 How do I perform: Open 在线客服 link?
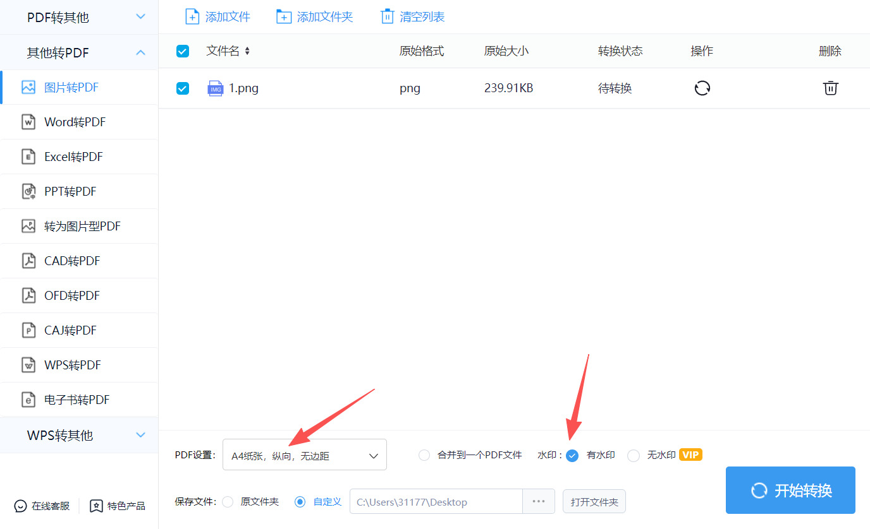(x=51, y=506)
